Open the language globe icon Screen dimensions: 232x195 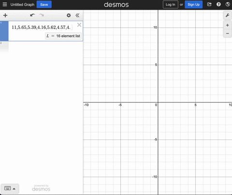coord(228,4)
